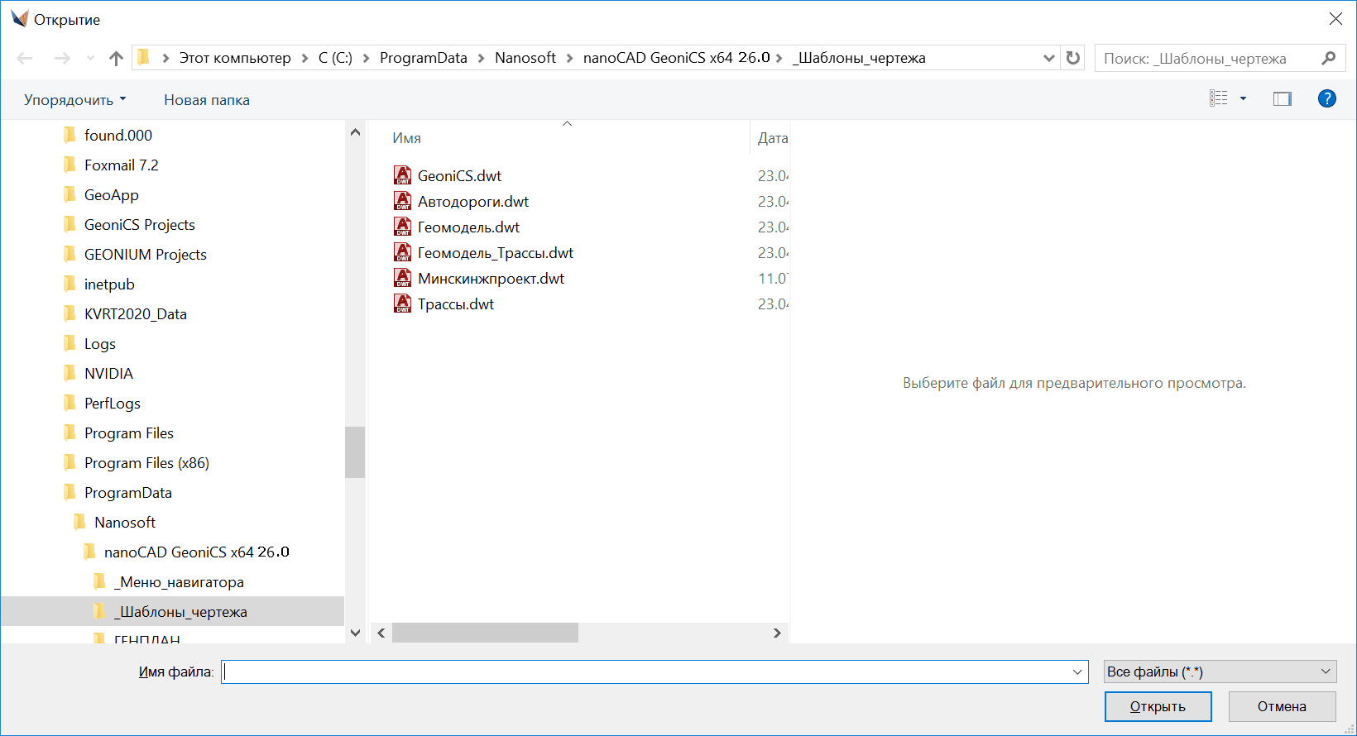Click the view mode icon
This screenshot has height=736, width=1357.
[1219, 99]
